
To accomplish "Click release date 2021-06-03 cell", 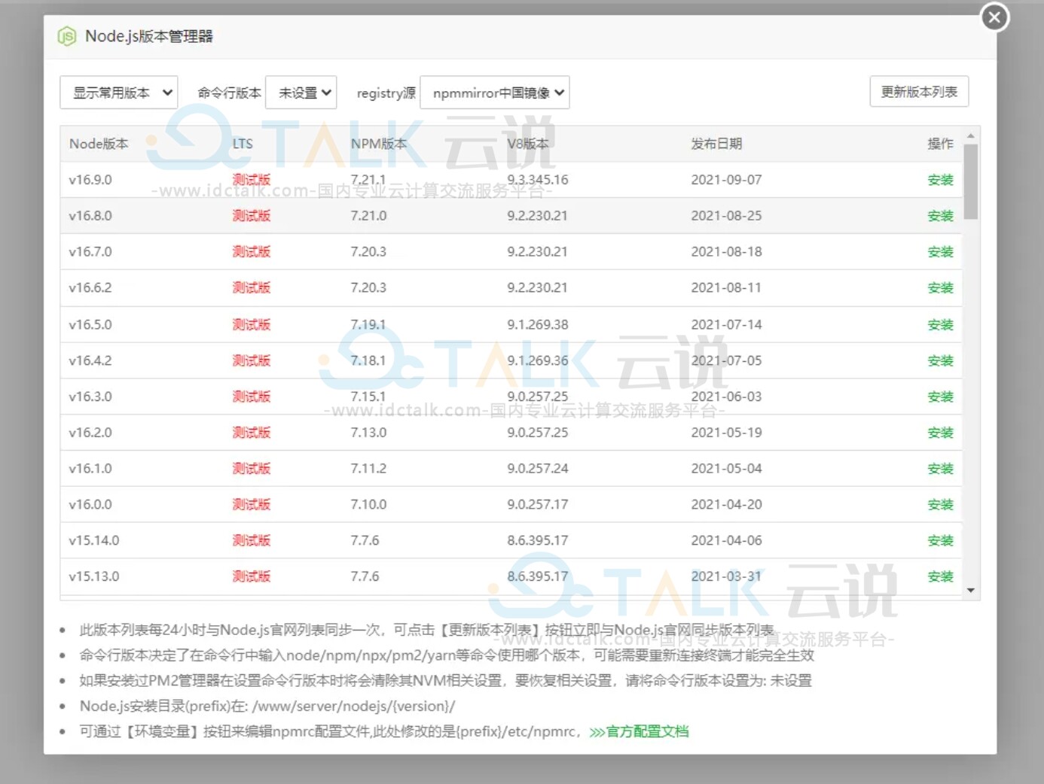I will [726, 397].
